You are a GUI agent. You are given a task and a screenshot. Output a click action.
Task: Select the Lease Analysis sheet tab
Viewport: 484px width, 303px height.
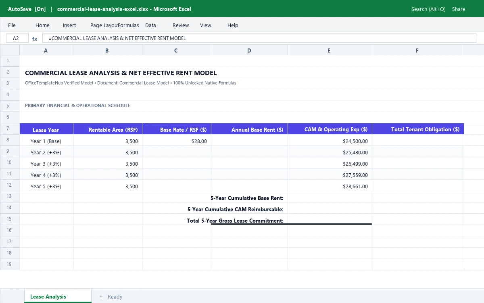(x=58, y=296)
